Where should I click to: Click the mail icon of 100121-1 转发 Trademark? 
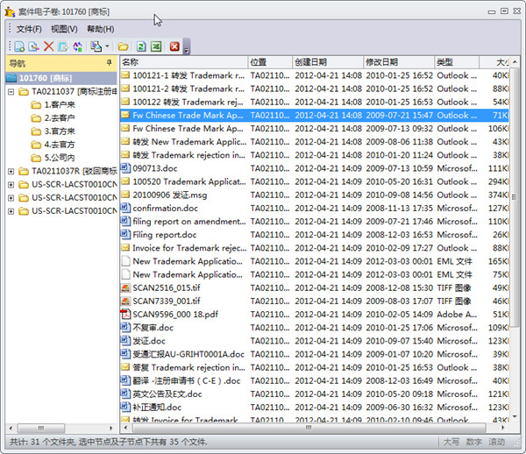coord(125,74)
